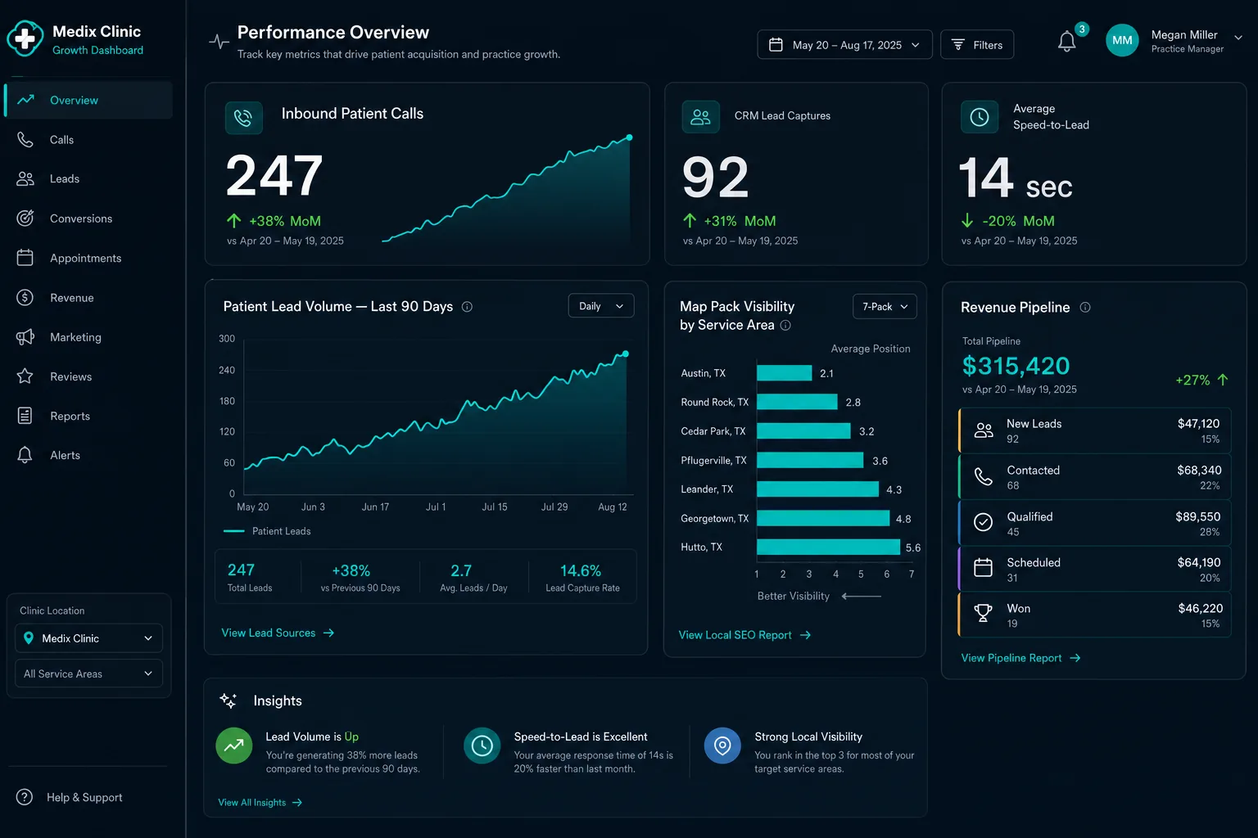Click the +27% pipeline change indicator
The height and width of the screenshot is (838, 1258).
(1202, 380)
